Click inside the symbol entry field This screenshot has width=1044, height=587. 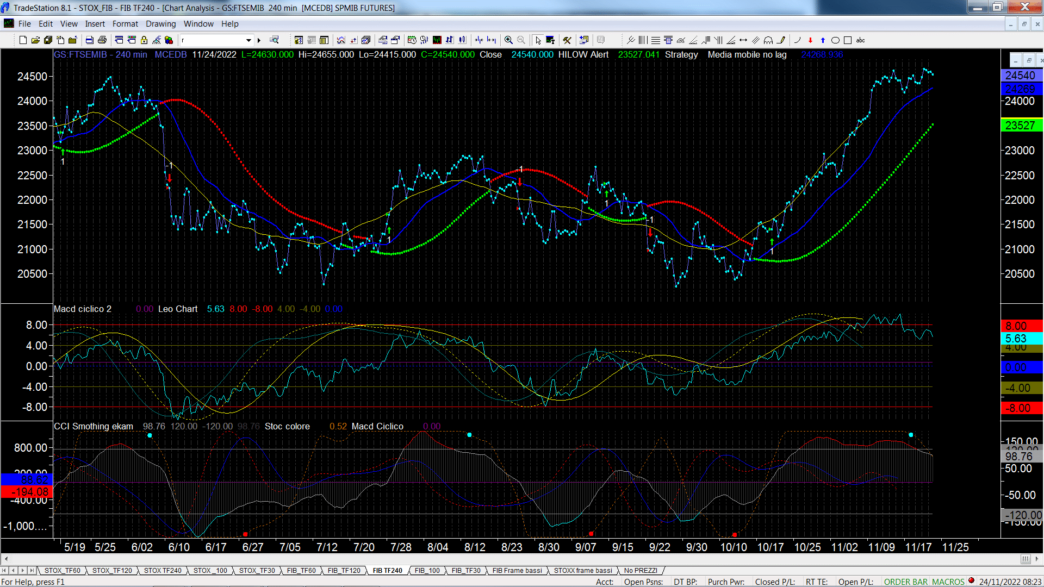[212, 40]
